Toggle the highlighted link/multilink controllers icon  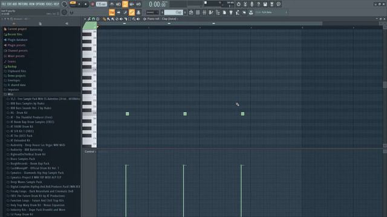point(132,12)
